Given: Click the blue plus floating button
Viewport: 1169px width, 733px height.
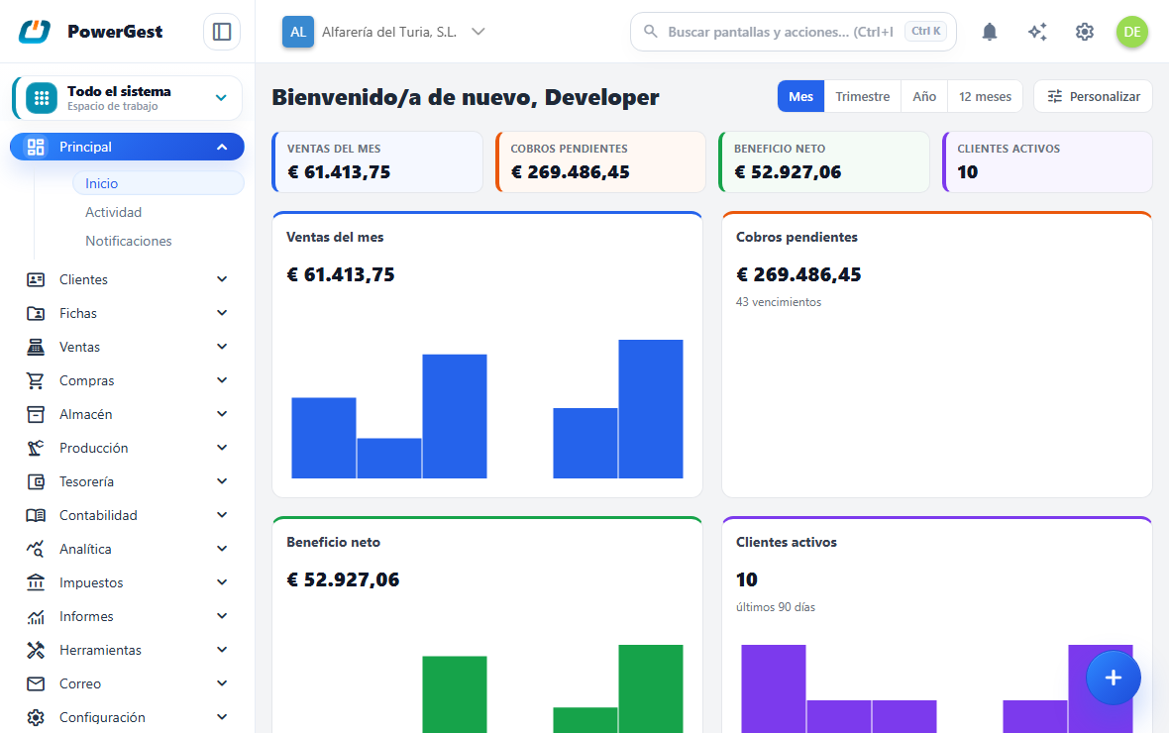Looking at the screenshot, I should (1114, 678).
